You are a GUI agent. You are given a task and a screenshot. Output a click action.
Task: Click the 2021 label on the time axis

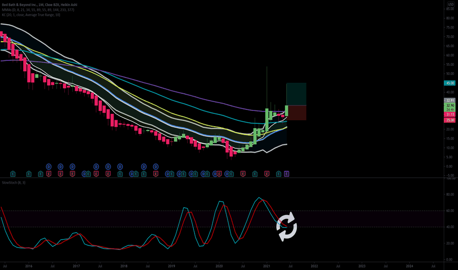tap(267, 266)
